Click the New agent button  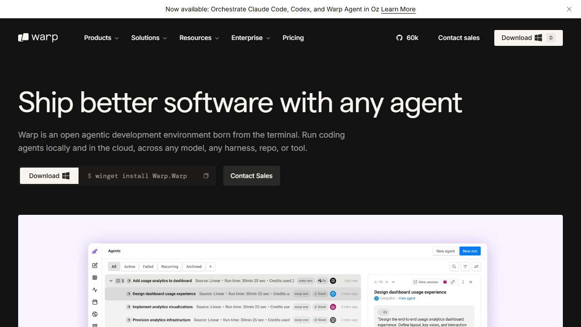click(x=445, y=251)
